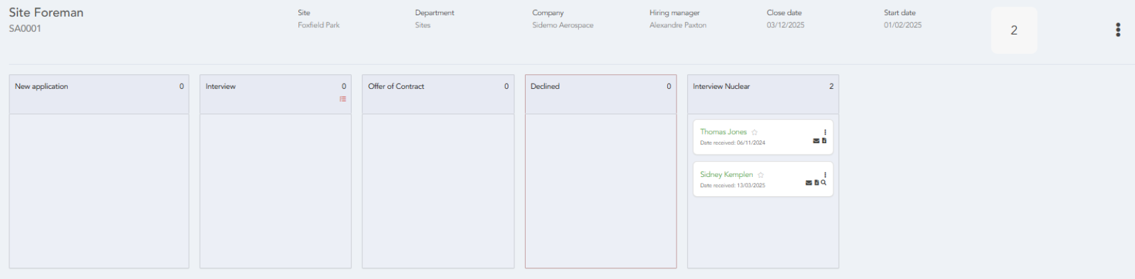
Task: Click the applicant count box showing 2
Action: 1013,30
